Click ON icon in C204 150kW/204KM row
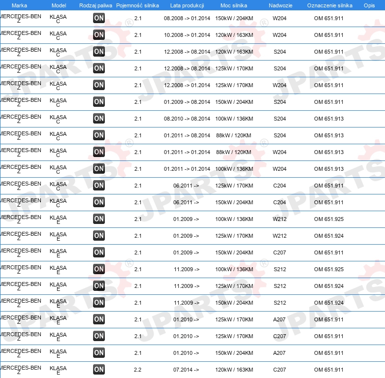 99,202
